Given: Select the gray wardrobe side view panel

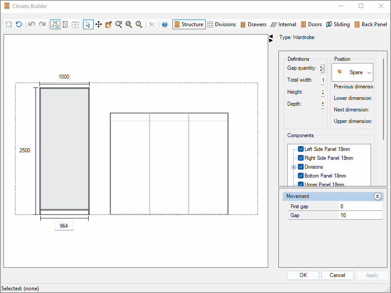Looking at the screenshot, I should [64, 149].
